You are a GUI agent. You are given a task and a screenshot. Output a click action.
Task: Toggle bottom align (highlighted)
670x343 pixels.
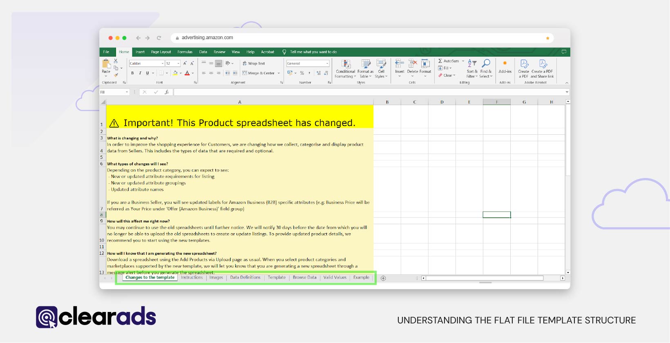pos(219,63)
